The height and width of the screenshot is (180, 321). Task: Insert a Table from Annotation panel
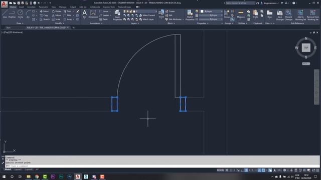(x=104, y=19)
